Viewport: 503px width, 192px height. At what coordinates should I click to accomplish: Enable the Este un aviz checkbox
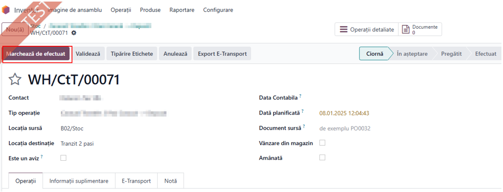pos(63,158)
